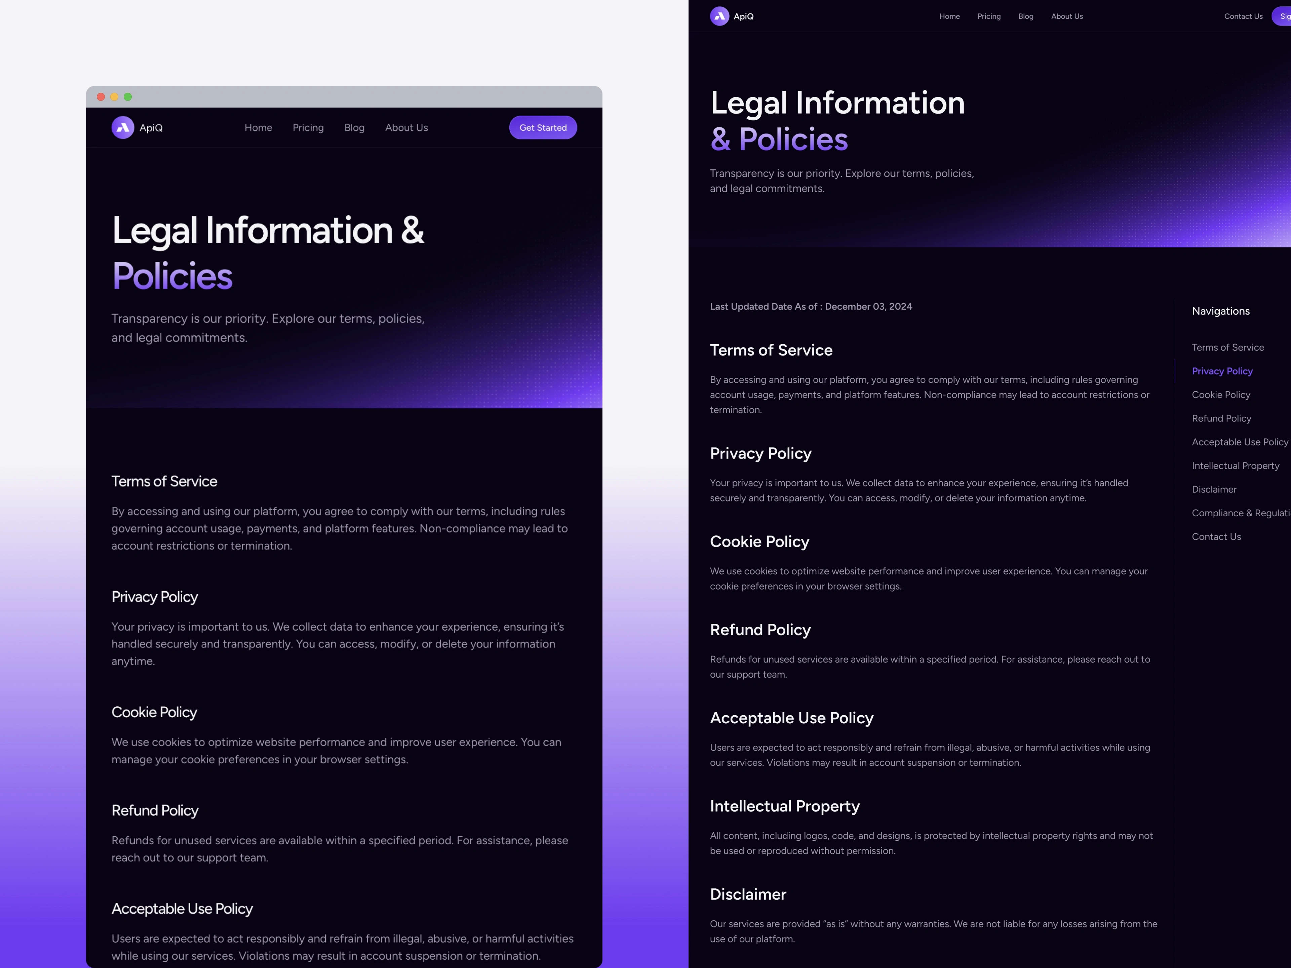Open Pricing in the left mockup navbar

tap(308, 127)
